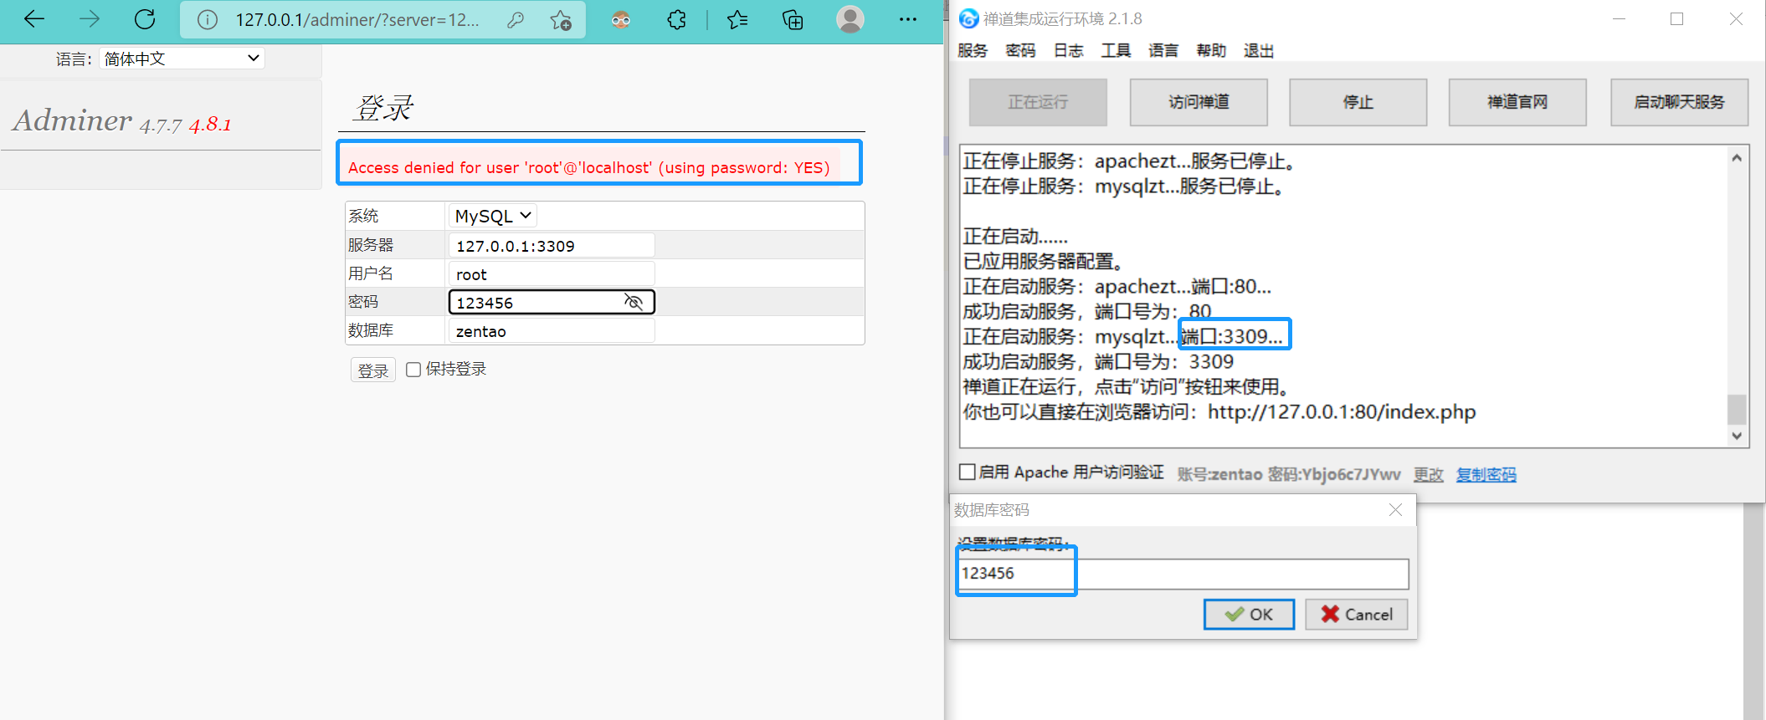The width and height of the screenshot is (1766, 720).
Task: Enable the 保持登录 checkbox
Action: tap(413, 370)
